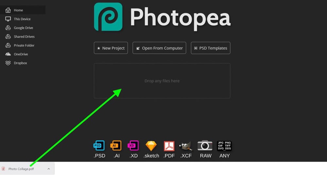The height and width of the screenshot is (175, 327).
Task: Click the Photopea spiral logo
Action: coord(108,17)
